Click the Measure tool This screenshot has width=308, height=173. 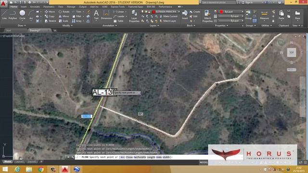(264, 15)
